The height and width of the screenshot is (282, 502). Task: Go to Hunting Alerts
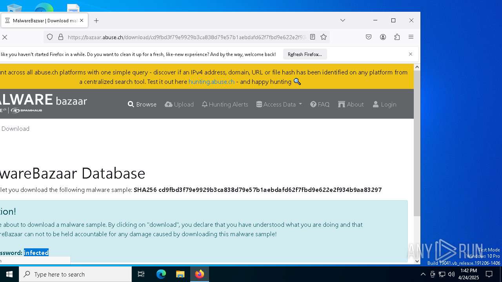point(225,104)
